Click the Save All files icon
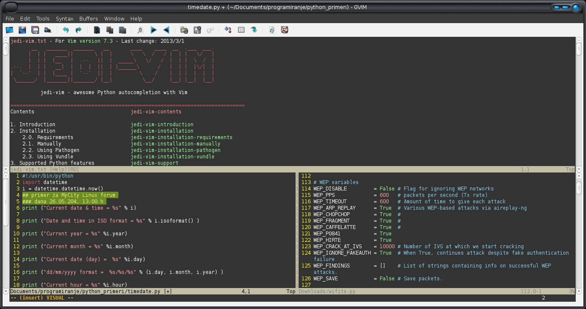This screenshot has height=309, width=586. [x=35, y=30]
